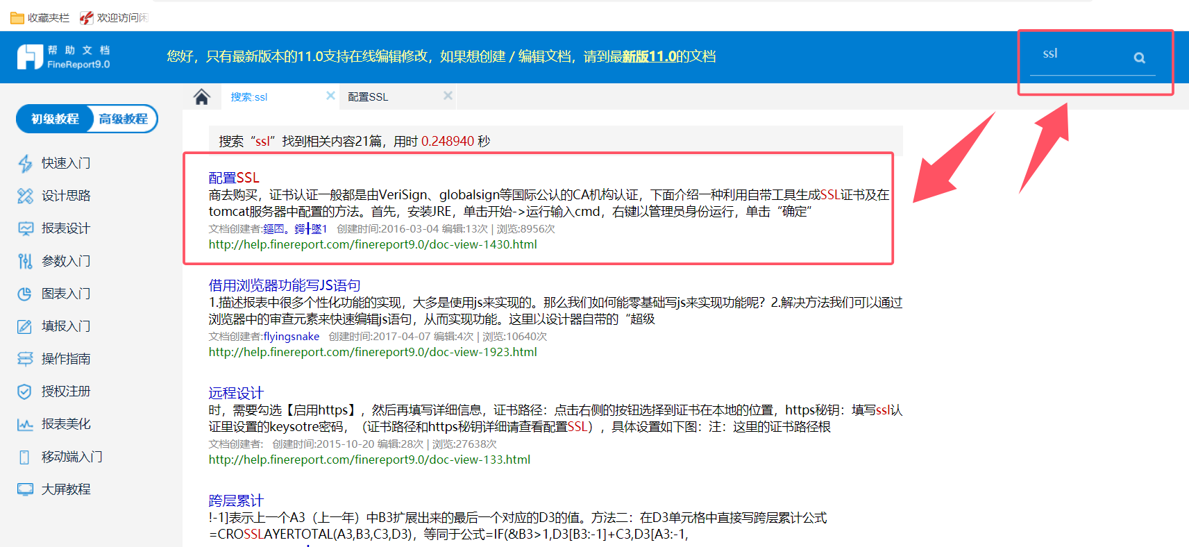
Task: Open the 操作指南 section
Action: [66, 359]
